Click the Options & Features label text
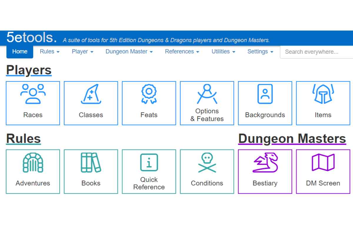 pos(207,115)
